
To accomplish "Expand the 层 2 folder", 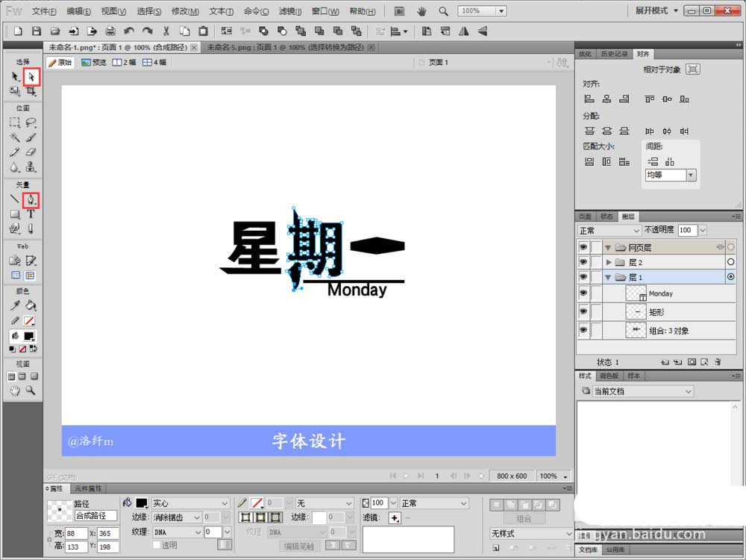I will coord(609,262).
